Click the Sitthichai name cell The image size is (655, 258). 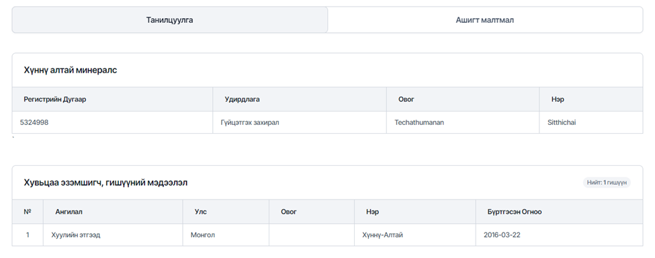591,122
